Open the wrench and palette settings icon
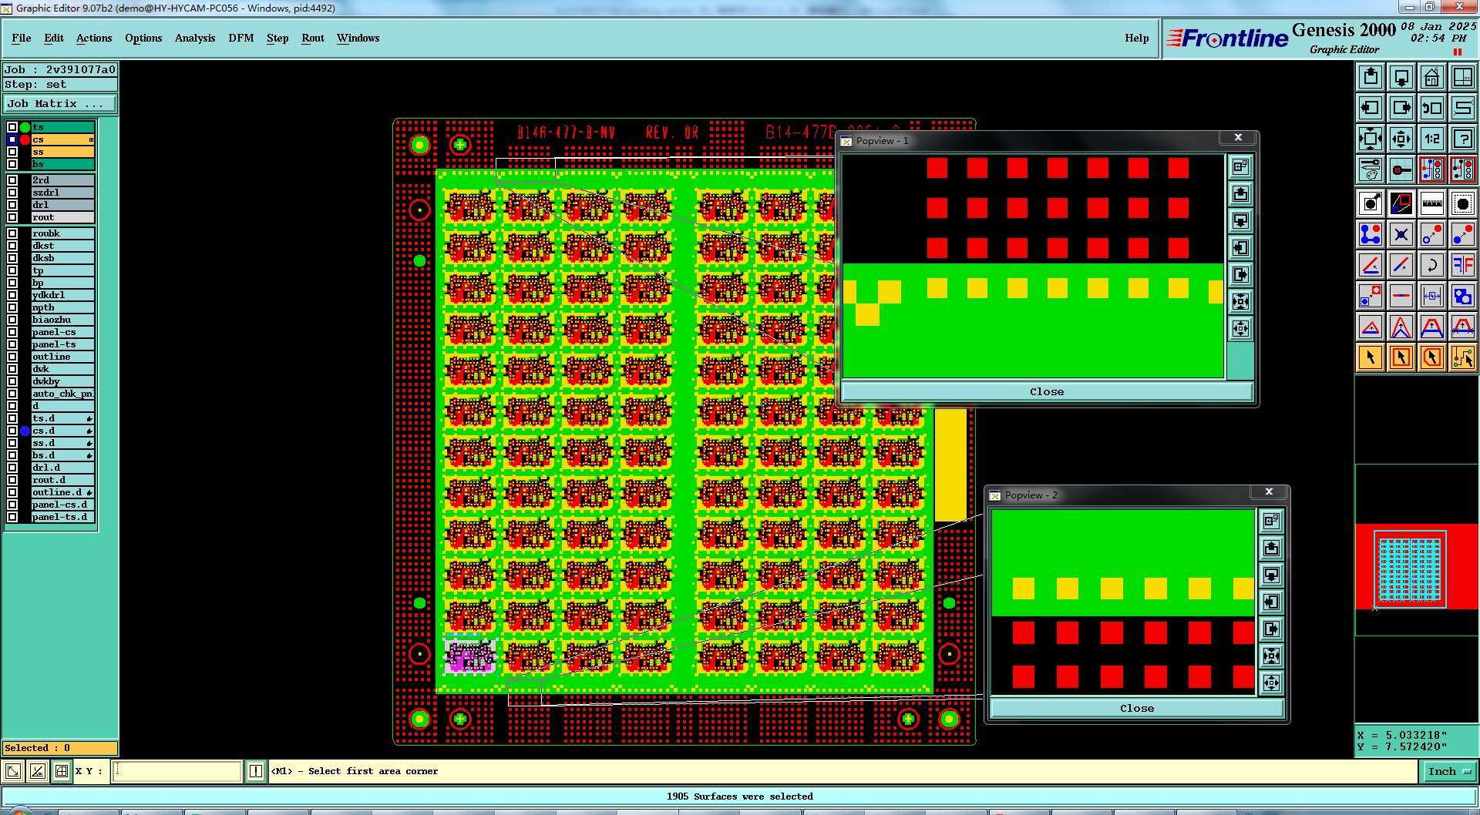Viewport: 1480px width, 815px height. [1371, 169]
